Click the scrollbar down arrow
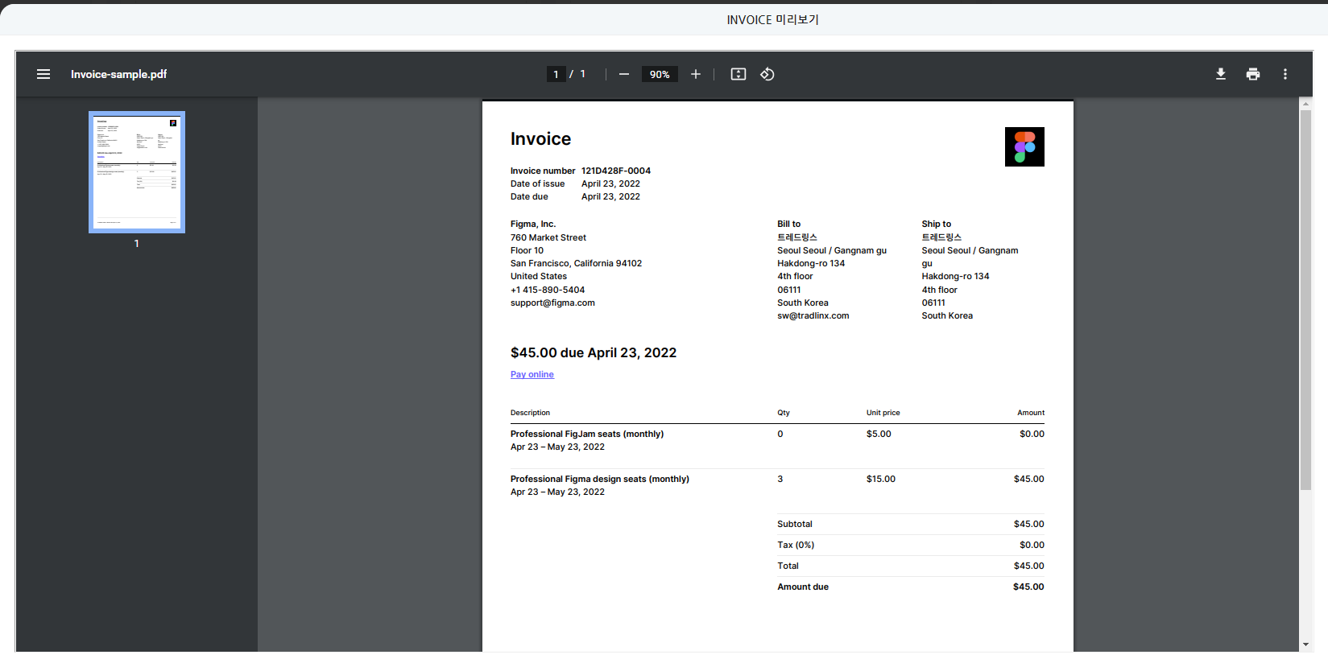This screenshot has width=1328, height=667. point(1305,644)
